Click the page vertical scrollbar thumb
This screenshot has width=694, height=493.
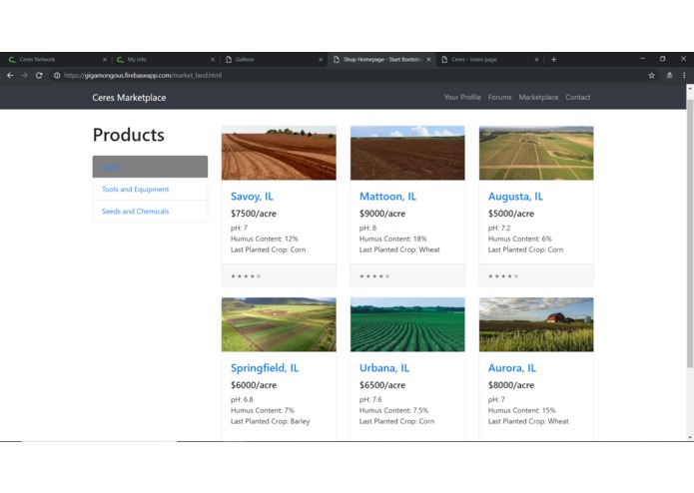tap(690, 234)
